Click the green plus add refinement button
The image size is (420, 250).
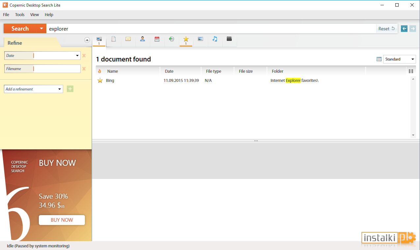[x=70, y=89]
